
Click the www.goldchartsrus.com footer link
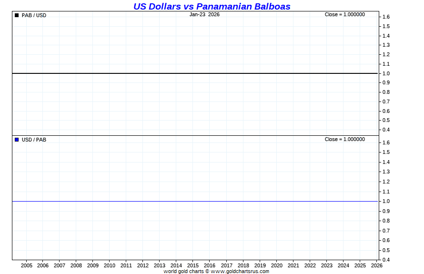point(240,271)
